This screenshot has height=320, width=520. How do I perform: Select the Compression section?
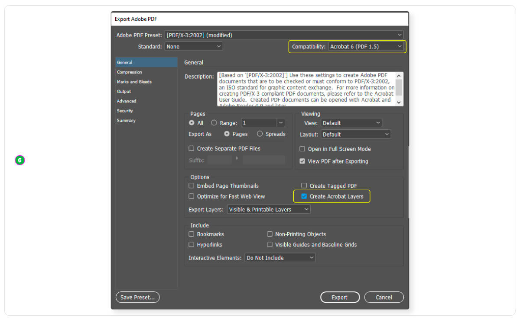129,72
